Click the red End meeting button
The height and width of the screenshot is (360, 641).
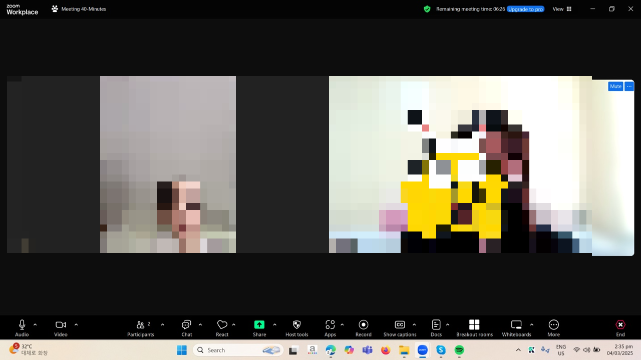tap(620, 328)
